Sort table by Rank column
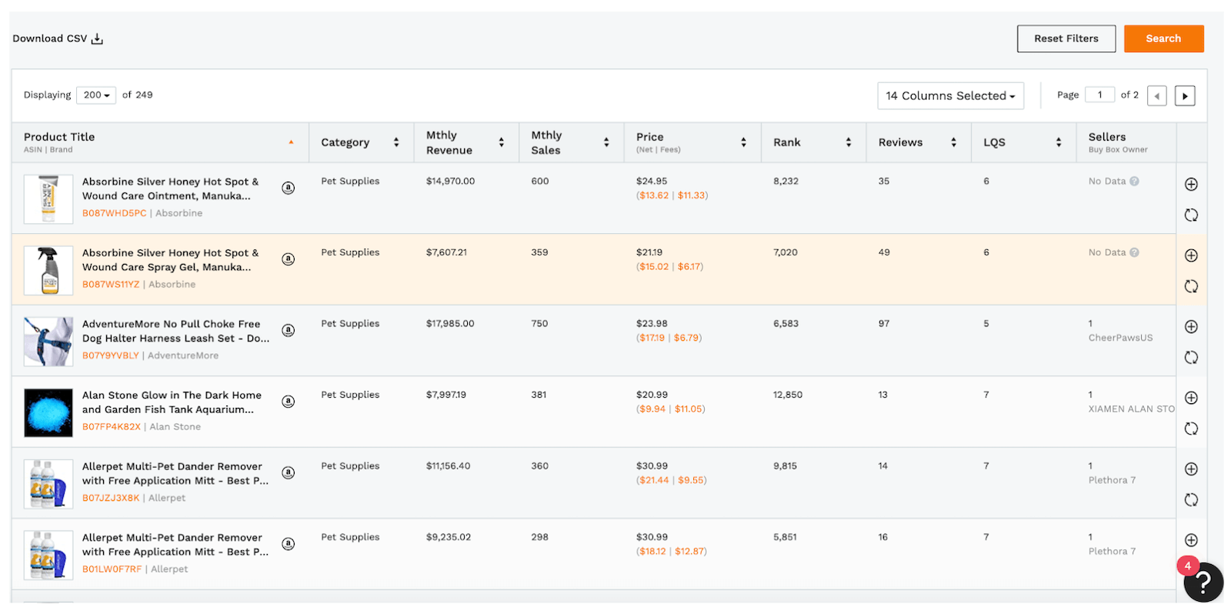 pos(849,142)
